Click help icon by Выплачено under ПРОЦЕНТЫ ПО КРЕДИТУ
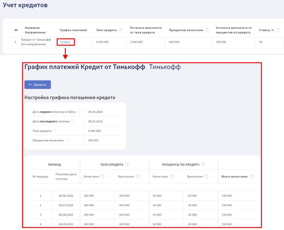This screenshot has width=284, height=230. tap(207, 176)
